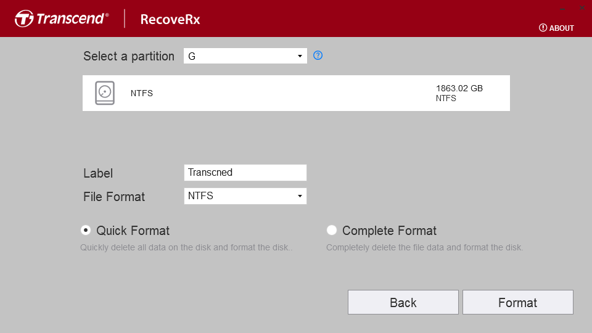Click the Complete Format description text
The image size is (592, 333).
424,248
